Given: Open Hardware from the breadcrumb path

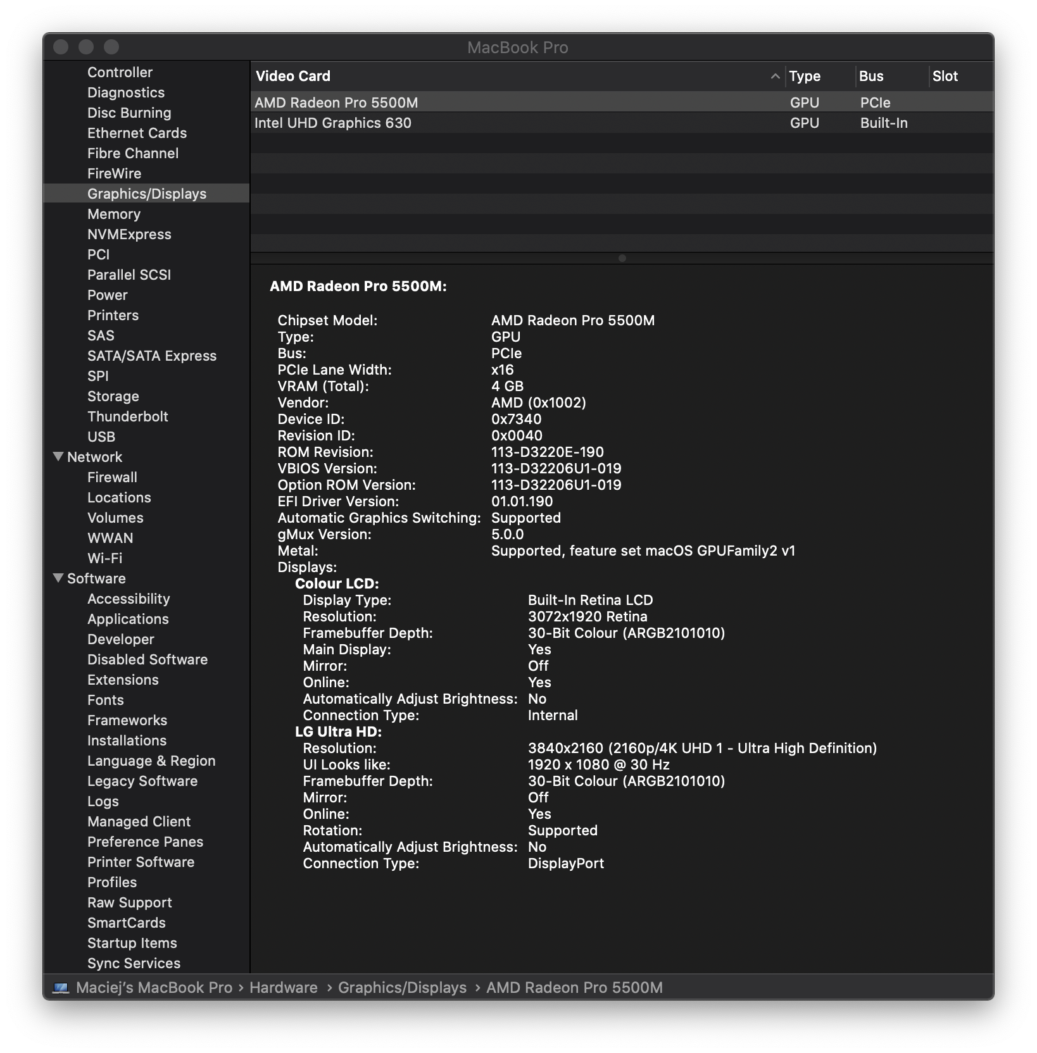Looking at the screenshot, I should click(284, 987).
